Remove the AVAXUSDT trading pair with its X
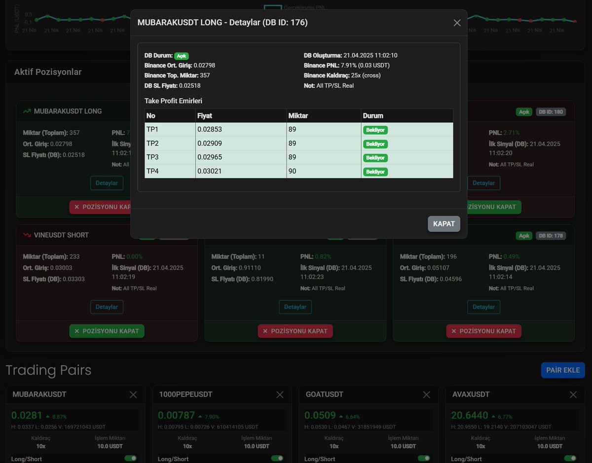The width and height of the screenshot is (592, 463). [x=573, y=394]
